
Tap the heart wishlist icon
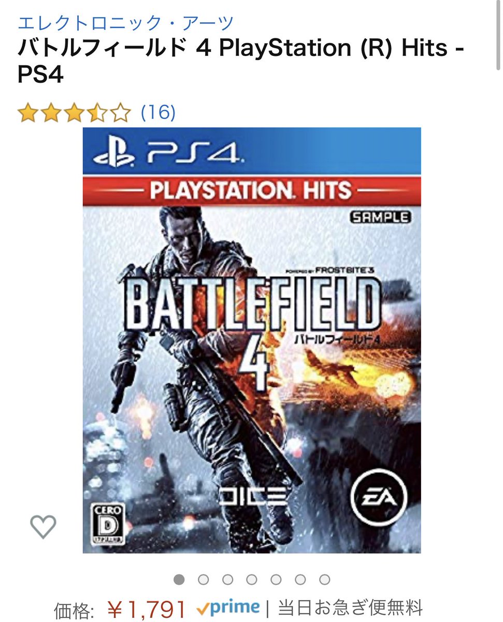pyautogui.click(x=43, y=528)
